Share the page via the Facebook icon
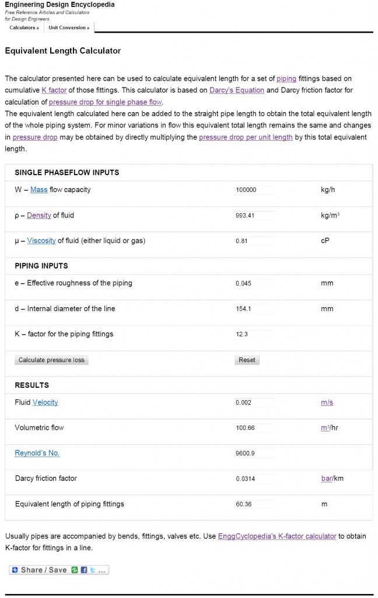Screen dimensions: 378x598 pos(84,569)
